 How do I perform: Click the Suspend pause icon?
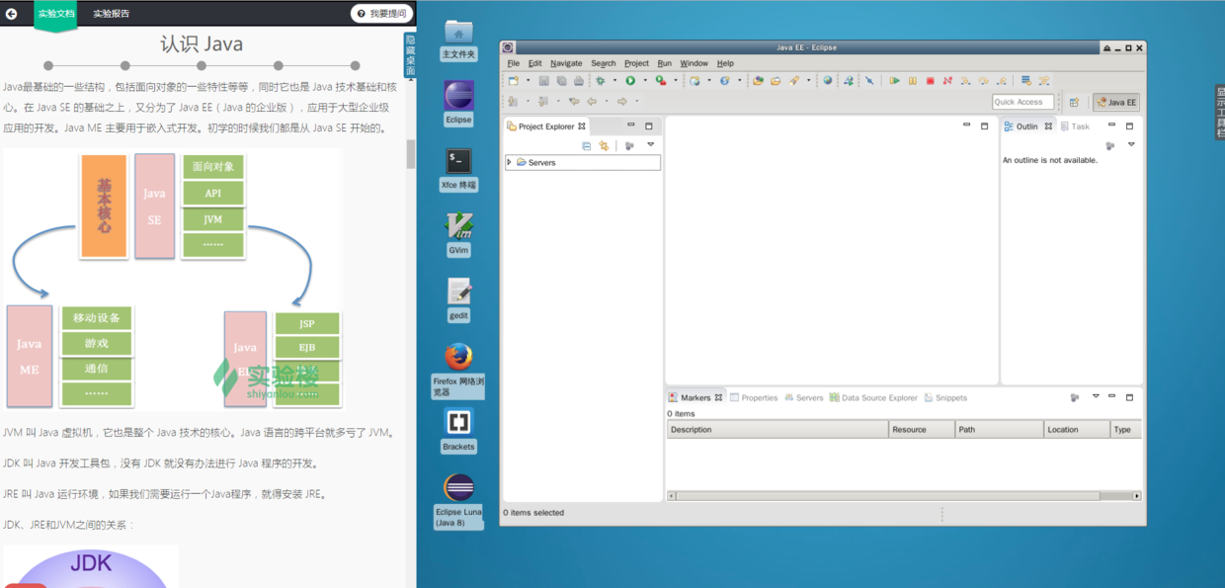[x=912, y=81]
